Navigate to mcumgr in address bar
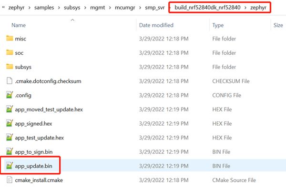Image resolution: width=286 pixels, height=188 pixels. [125, 8]
